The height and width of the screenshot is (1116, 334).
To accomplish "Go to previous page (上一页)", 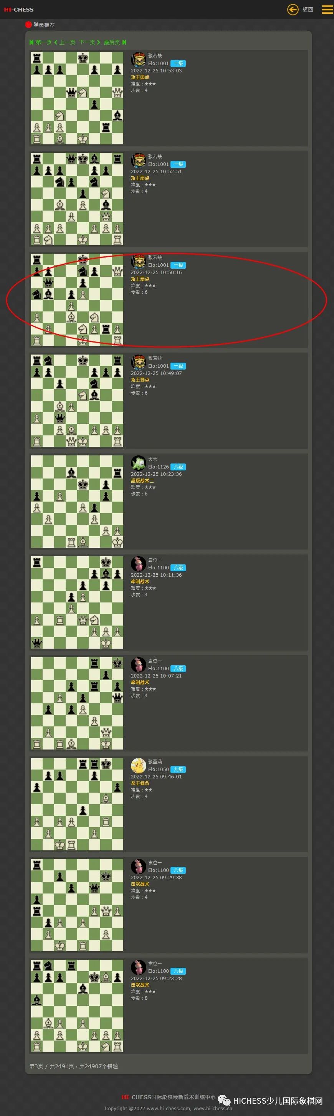I will click(64, 42).
